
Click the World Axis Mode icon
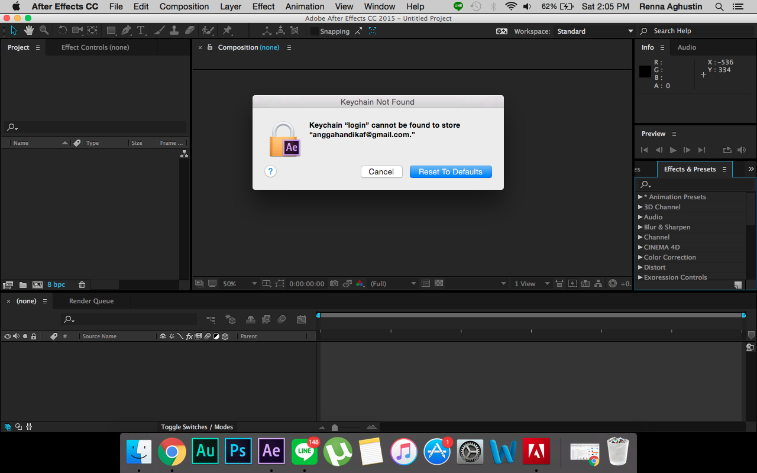click(281, 31)
